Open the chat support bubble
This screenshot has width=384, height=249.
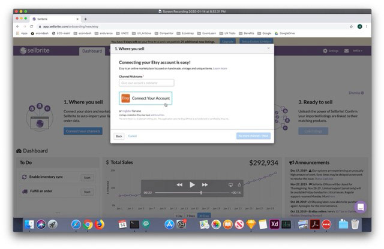tap(361, 207)
